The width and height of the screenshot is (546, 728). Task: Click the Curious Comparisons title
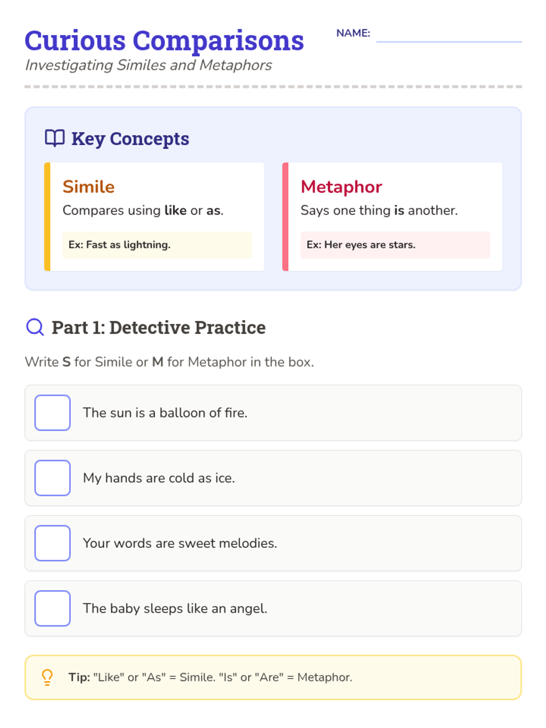click(x=164, y=40)
